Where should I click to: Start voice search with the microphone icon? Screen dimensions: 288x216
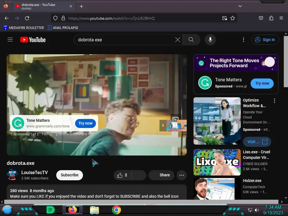pyautogui.click(x=210, y=40)
